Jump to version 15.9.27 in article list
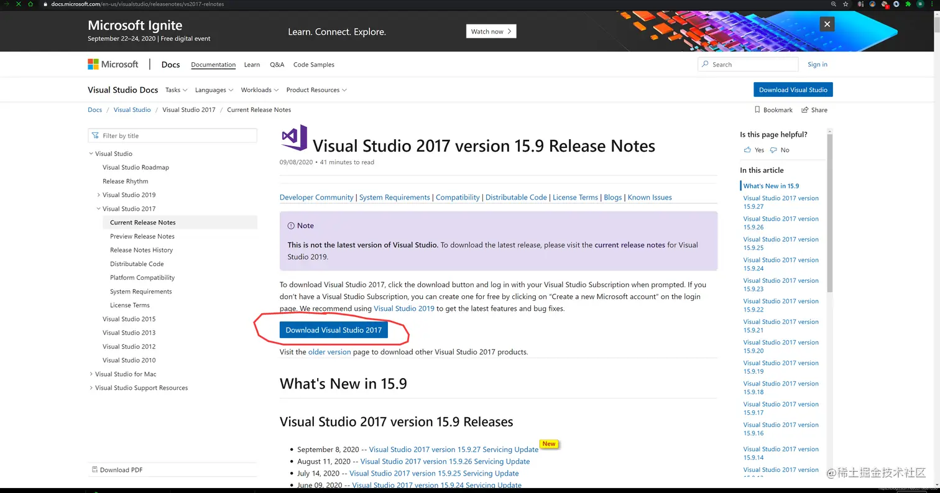The image size is (940, 493). coord(781,202)
